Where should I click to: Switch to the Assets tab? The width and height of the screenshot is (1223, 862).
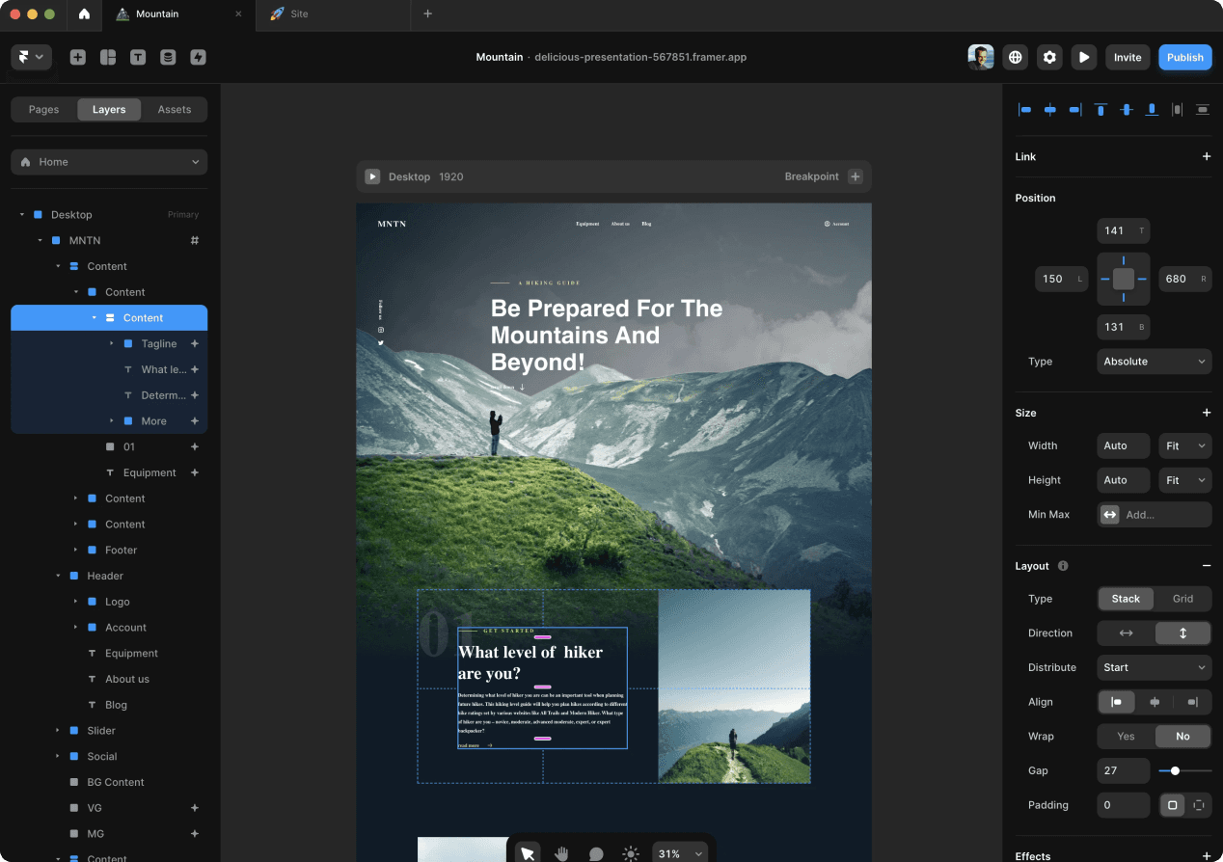pyautogui.click(x=175, y=110)
